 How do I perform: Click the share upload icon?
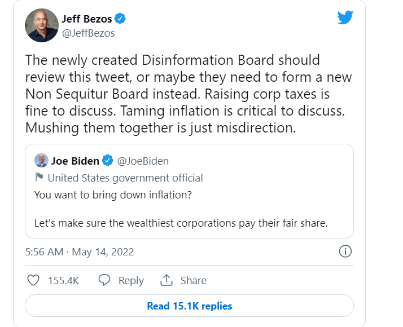pyautogui.click(x=166, y=280)
